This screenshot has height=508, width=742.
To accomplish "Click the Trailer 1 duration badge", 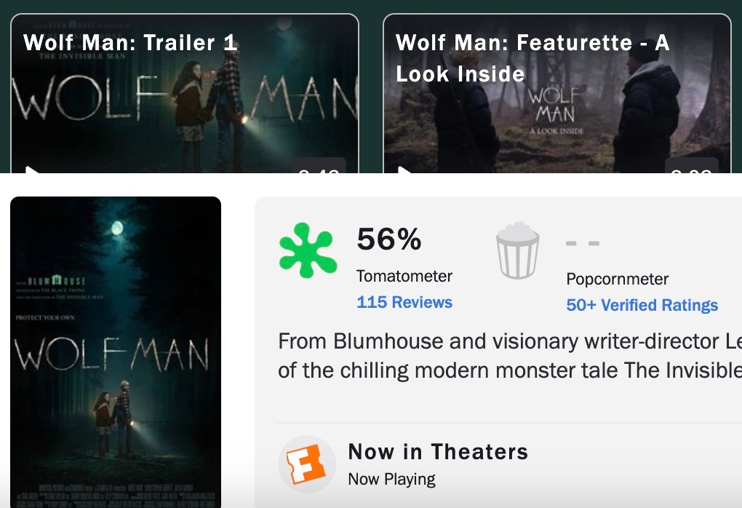I will point(319,166).
